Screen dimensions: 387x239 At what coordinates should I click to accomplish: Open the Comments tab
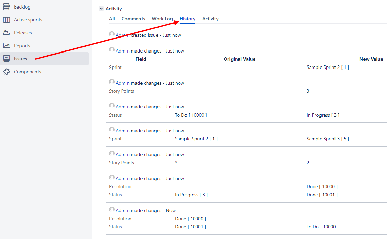[x=133, y=19]
